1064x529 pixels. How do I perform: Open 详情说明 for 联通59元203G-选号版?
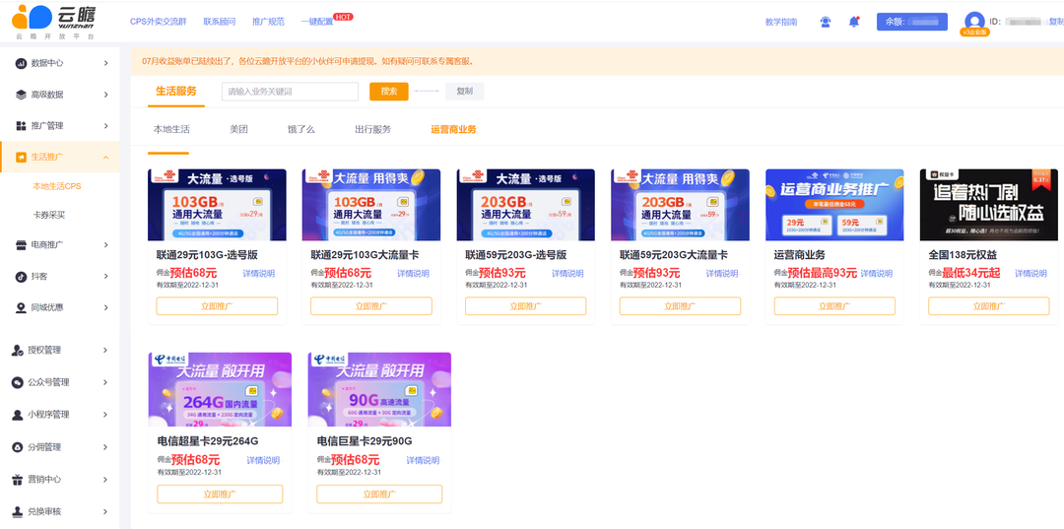tap(568, 273)
